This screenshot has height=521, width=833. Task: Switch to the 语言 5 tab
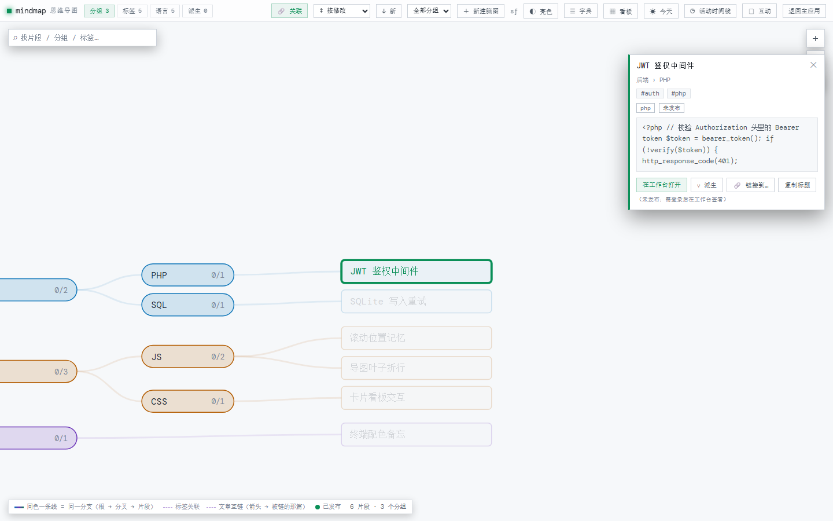point(165,11)
